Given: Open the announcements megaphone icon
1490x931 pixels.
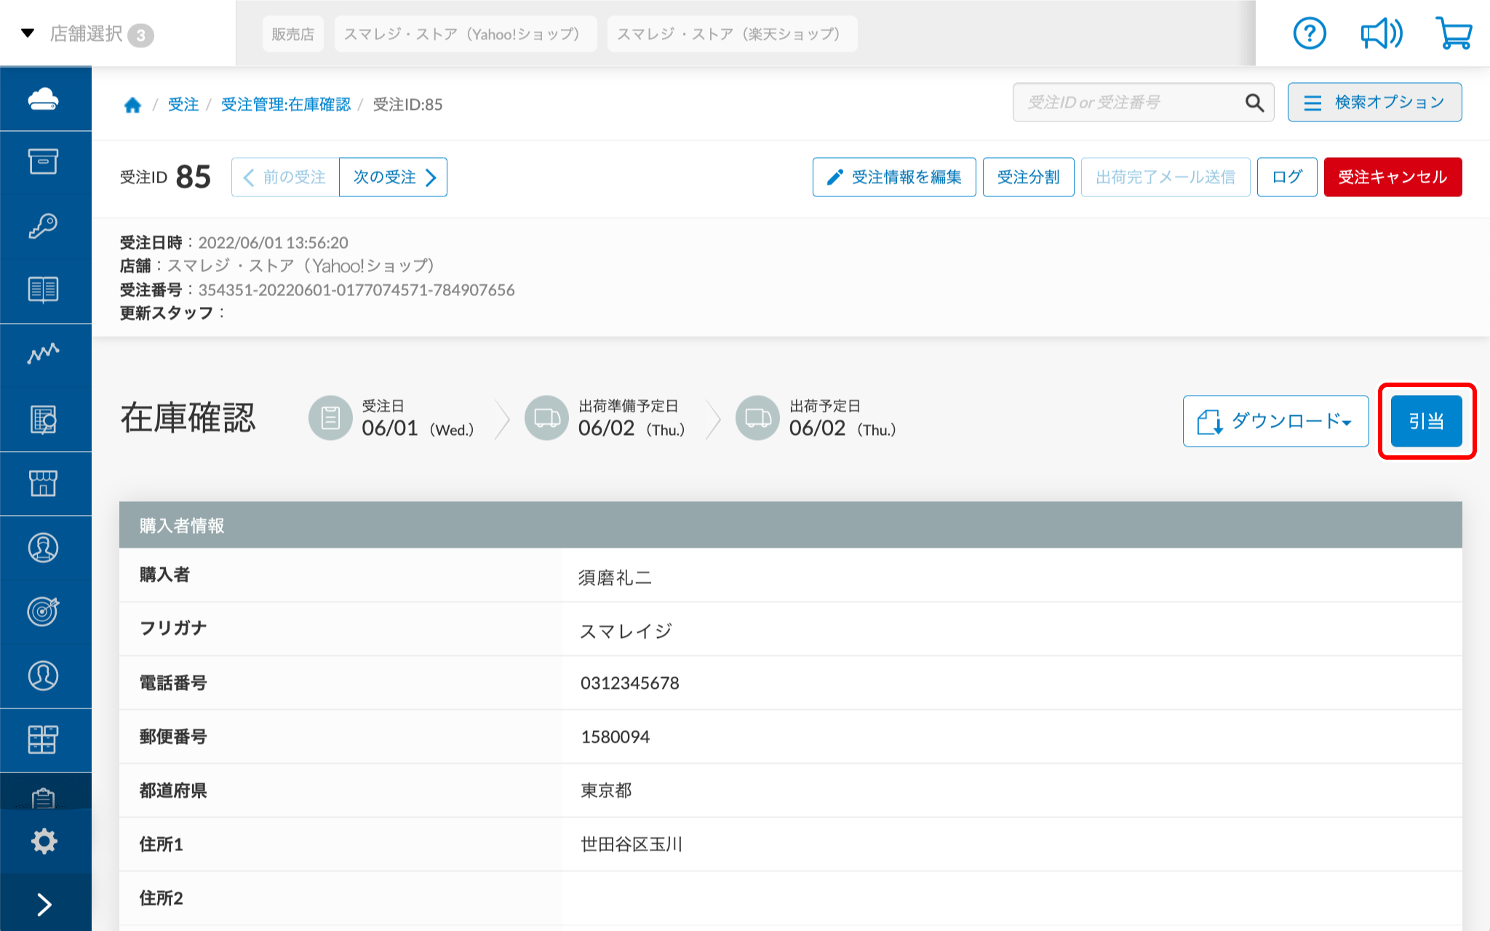Looking at the screenshot, I should click(1381, 33).
